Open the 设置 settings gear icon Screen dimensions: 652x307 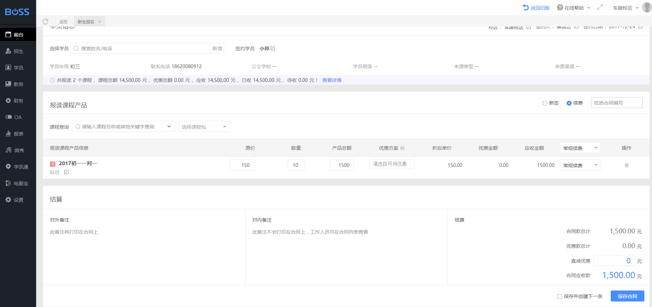coord(8,200)
